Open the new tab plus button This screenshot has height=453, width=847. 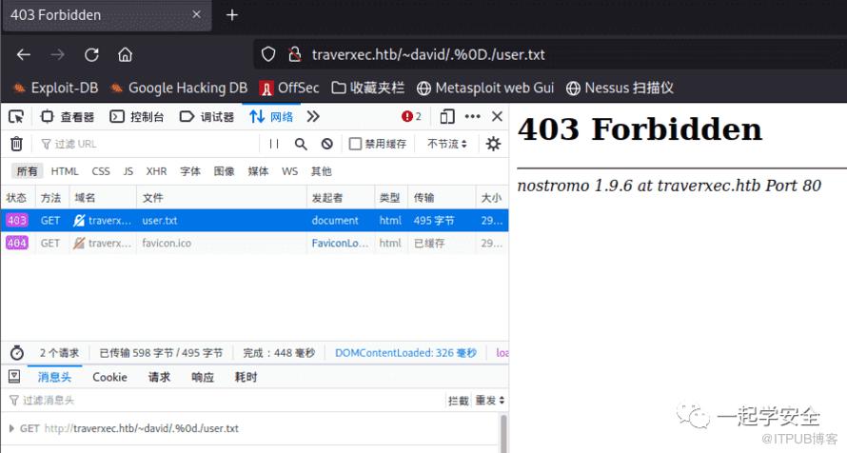click(x=232, y=15)
